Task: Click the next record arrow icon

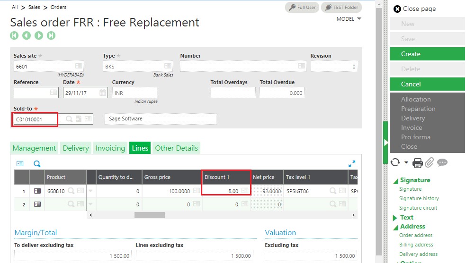Action: pyautogui.click(x=39, y=35)
